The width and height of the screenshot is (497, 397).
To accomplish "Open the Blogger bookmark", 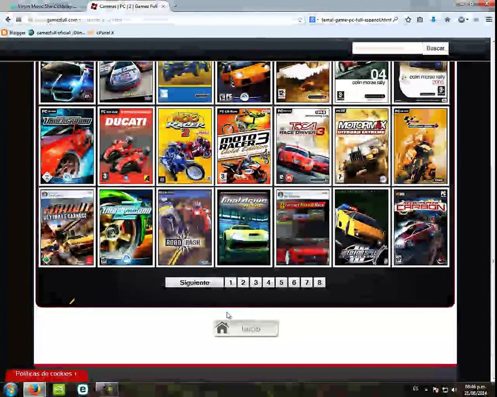I will tap(14, 33).
